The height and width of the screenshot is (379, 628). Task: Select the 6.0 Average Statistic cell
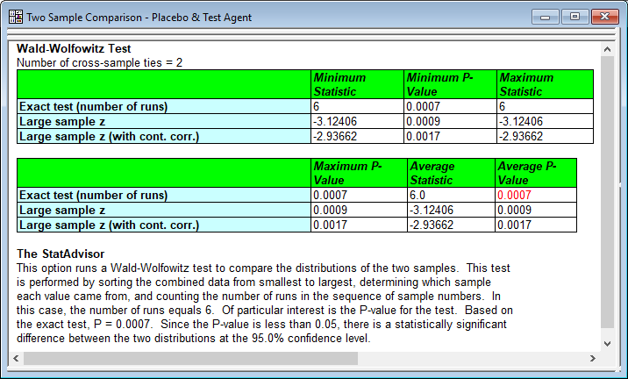[449, 195]
